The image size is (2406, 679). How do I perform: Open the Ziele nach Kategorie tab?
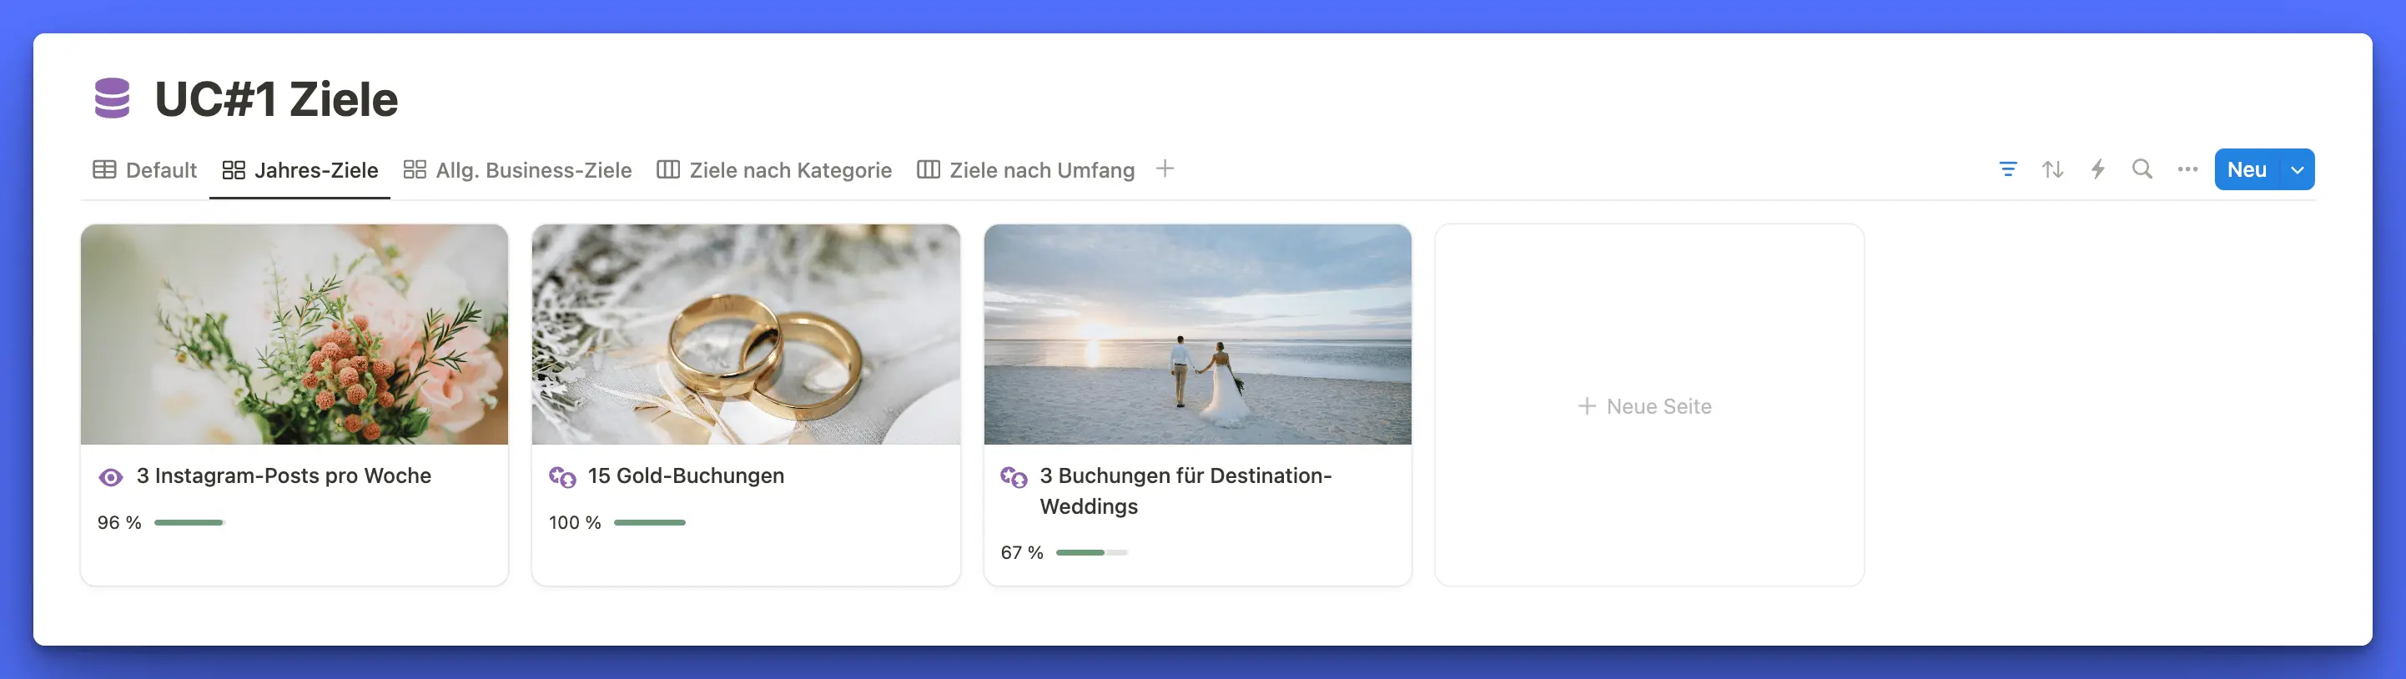click(x=774, y=170)
